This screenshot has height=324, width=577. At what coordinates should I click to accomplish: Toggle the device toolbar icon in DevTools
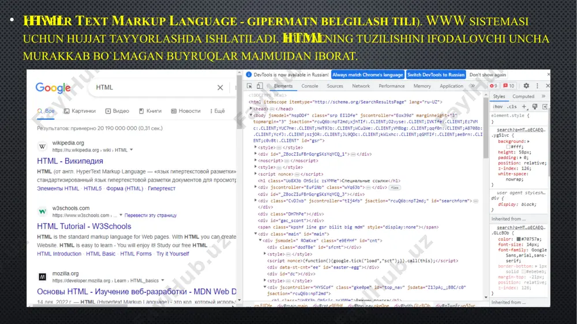click(x=260, y=86)
